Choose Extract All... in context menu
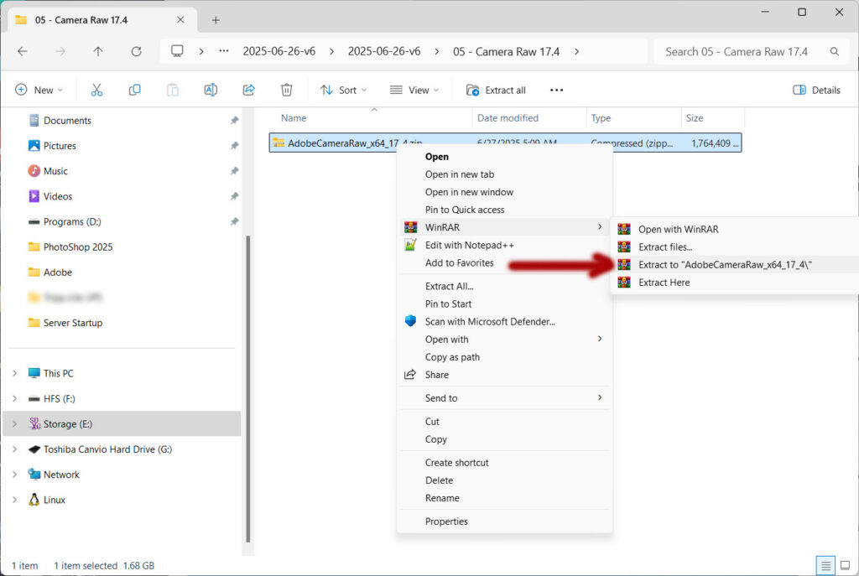This screenshot has height=576, width=859. (504, 287)
